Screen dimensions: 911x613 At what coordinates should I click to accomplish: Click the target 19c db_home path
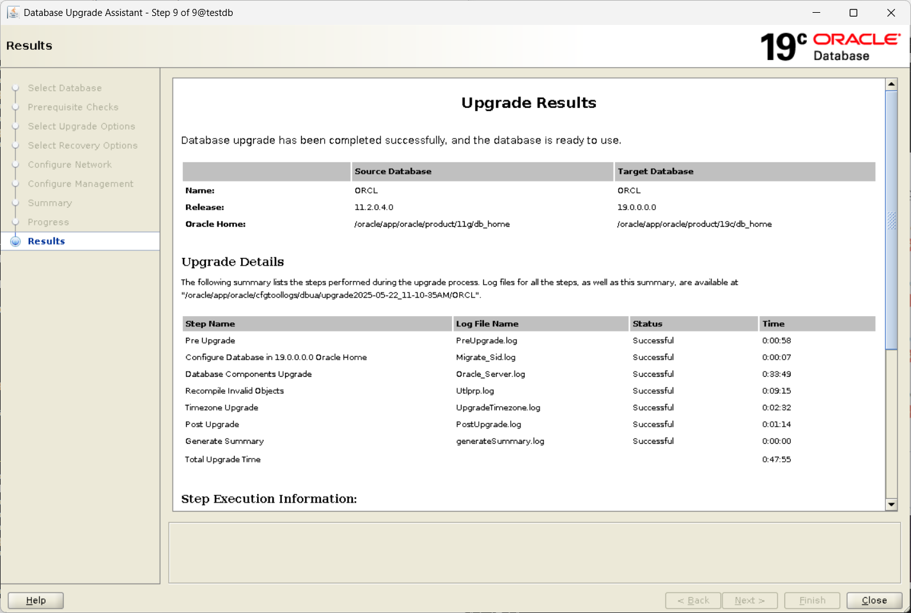694,224
